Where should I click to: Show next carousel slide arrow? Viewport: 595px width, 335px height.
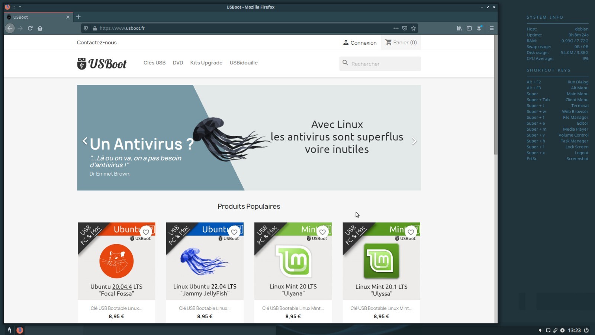click(414, 141)
